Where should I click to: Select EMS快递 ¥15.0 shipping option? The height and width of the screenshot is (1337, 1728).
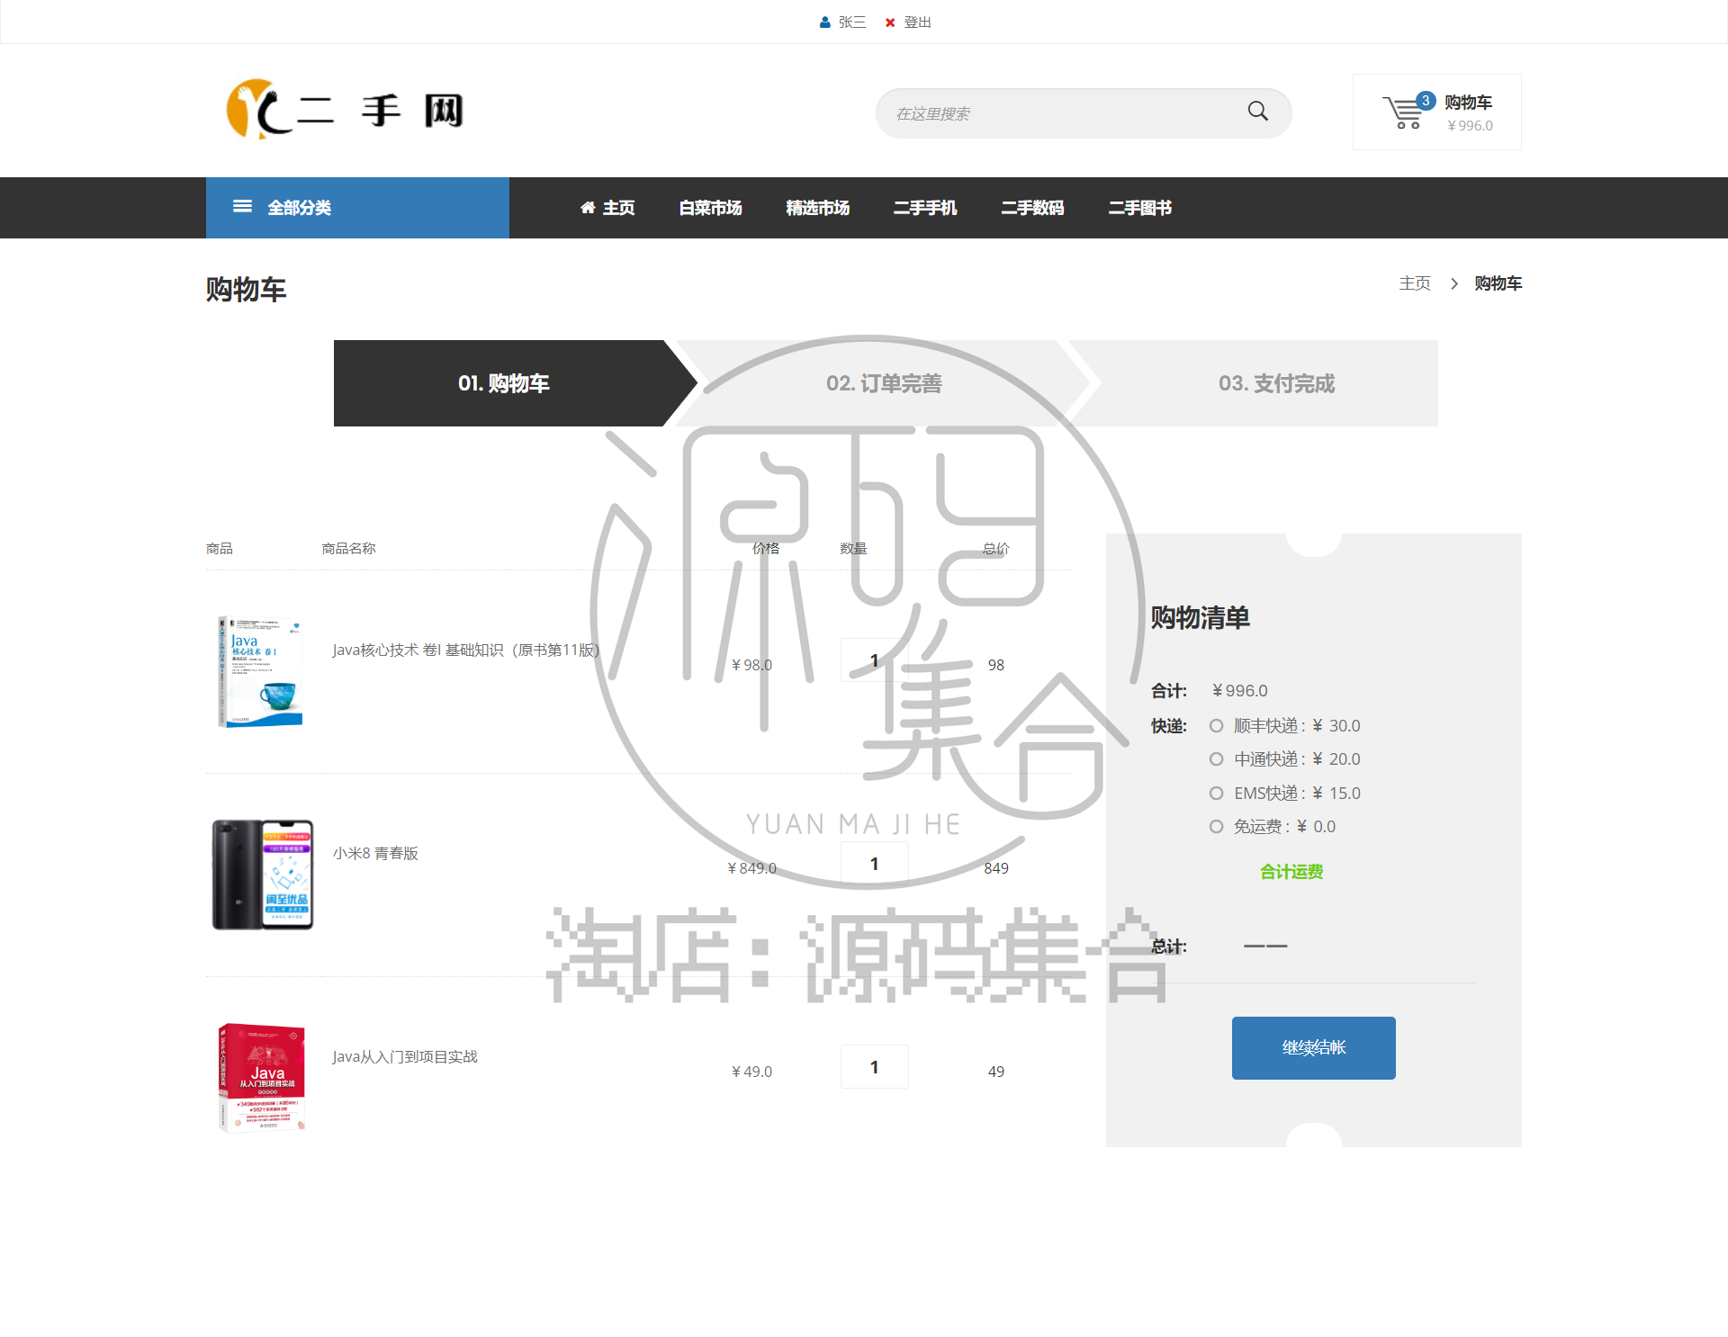[1216, 794]
